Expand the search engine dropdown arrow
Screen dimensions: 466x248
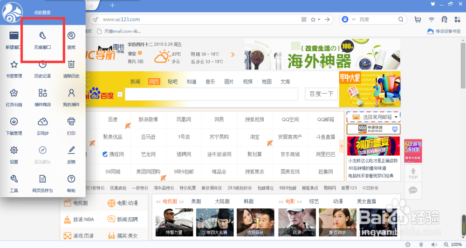(353, 19)
